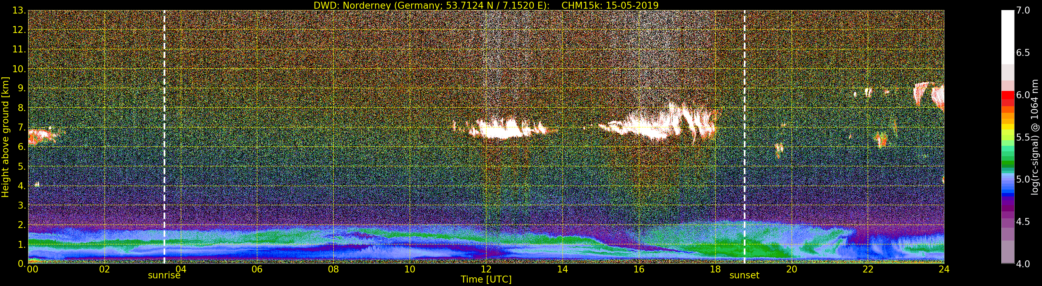The height and width of the screenshot is (286, 1042).
Task: Click the '7.' height tick label on the y-axis
Action: tap(22, 127)
